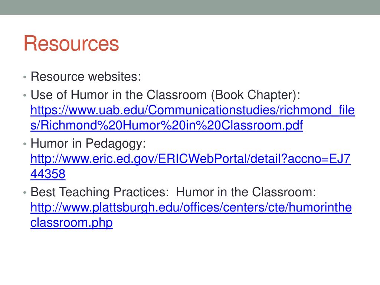Click the word 'Pedagogy:' in third bullet
This screenshot has width=380, height=285.
[x=116, y=144]
